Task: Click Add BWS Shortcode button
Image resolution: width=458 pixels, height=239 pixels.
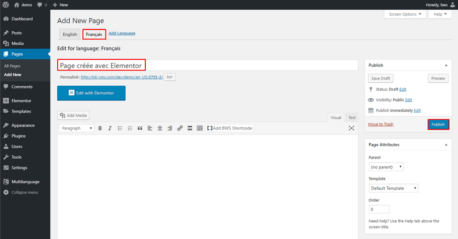Action: point(229,128)
